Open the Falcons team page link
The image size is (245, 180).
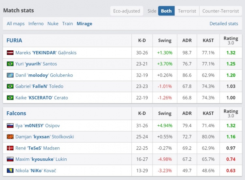click(x=16, y=113)
